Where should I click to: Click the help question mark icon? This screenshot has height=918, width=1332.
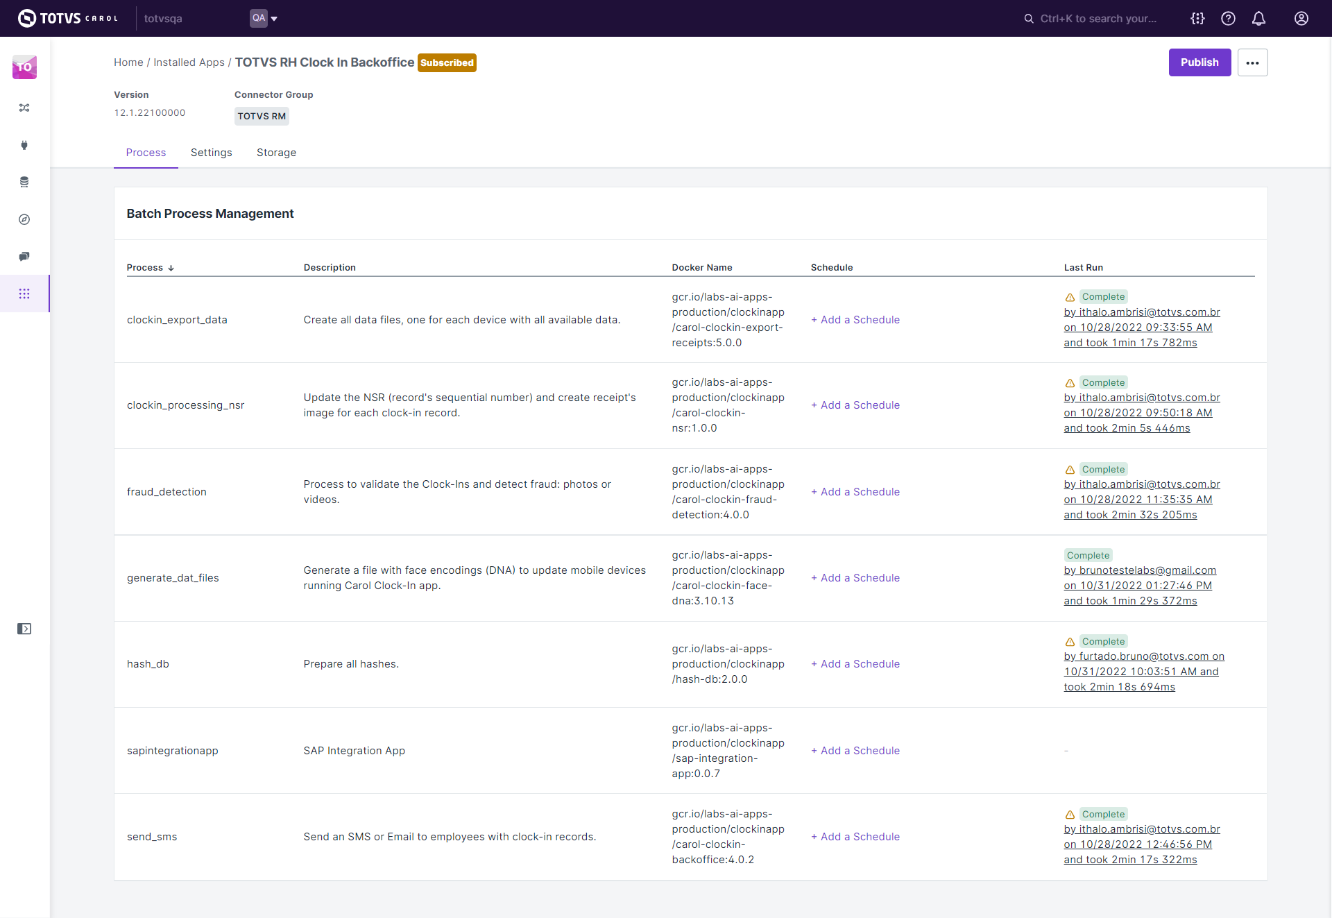(1228, 19)
